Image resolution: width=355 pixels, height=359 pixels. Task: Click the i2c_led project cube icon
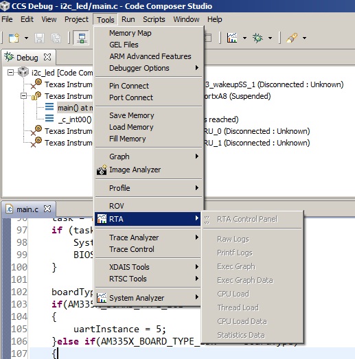click(x=23, y=72)
